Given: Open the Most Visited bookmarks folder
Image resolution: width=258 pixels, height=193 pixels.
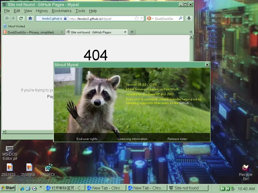Looking at the screenshot, I should 14,26.
